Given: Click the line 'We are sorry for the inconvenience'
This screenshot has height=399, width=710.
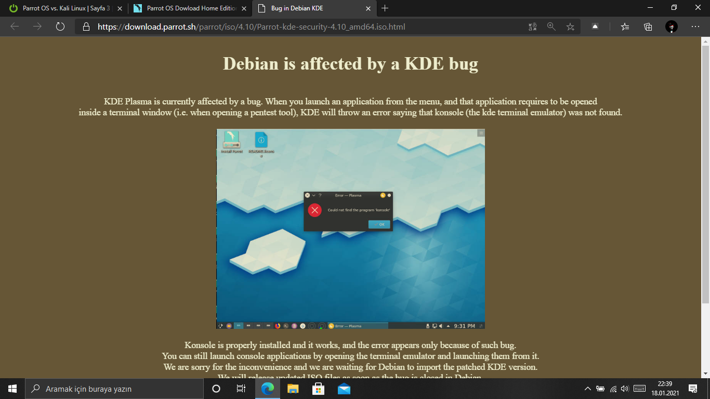Looking at the screenshot, I should pos(350,367).
